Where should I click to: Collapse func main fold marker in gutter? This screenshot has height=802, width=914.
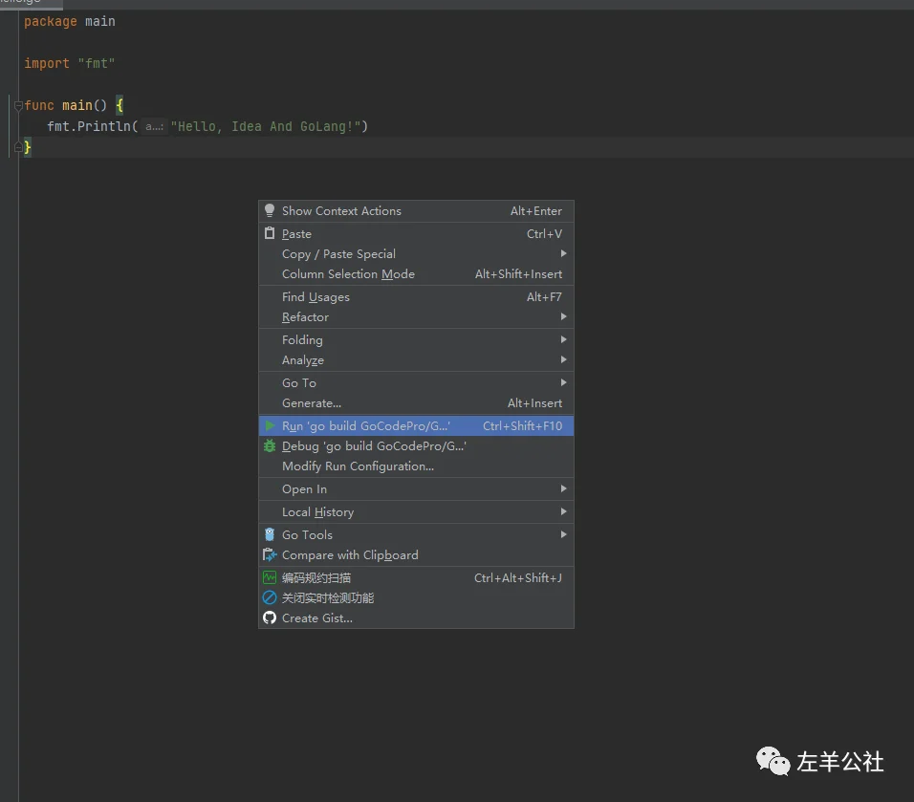18,105
